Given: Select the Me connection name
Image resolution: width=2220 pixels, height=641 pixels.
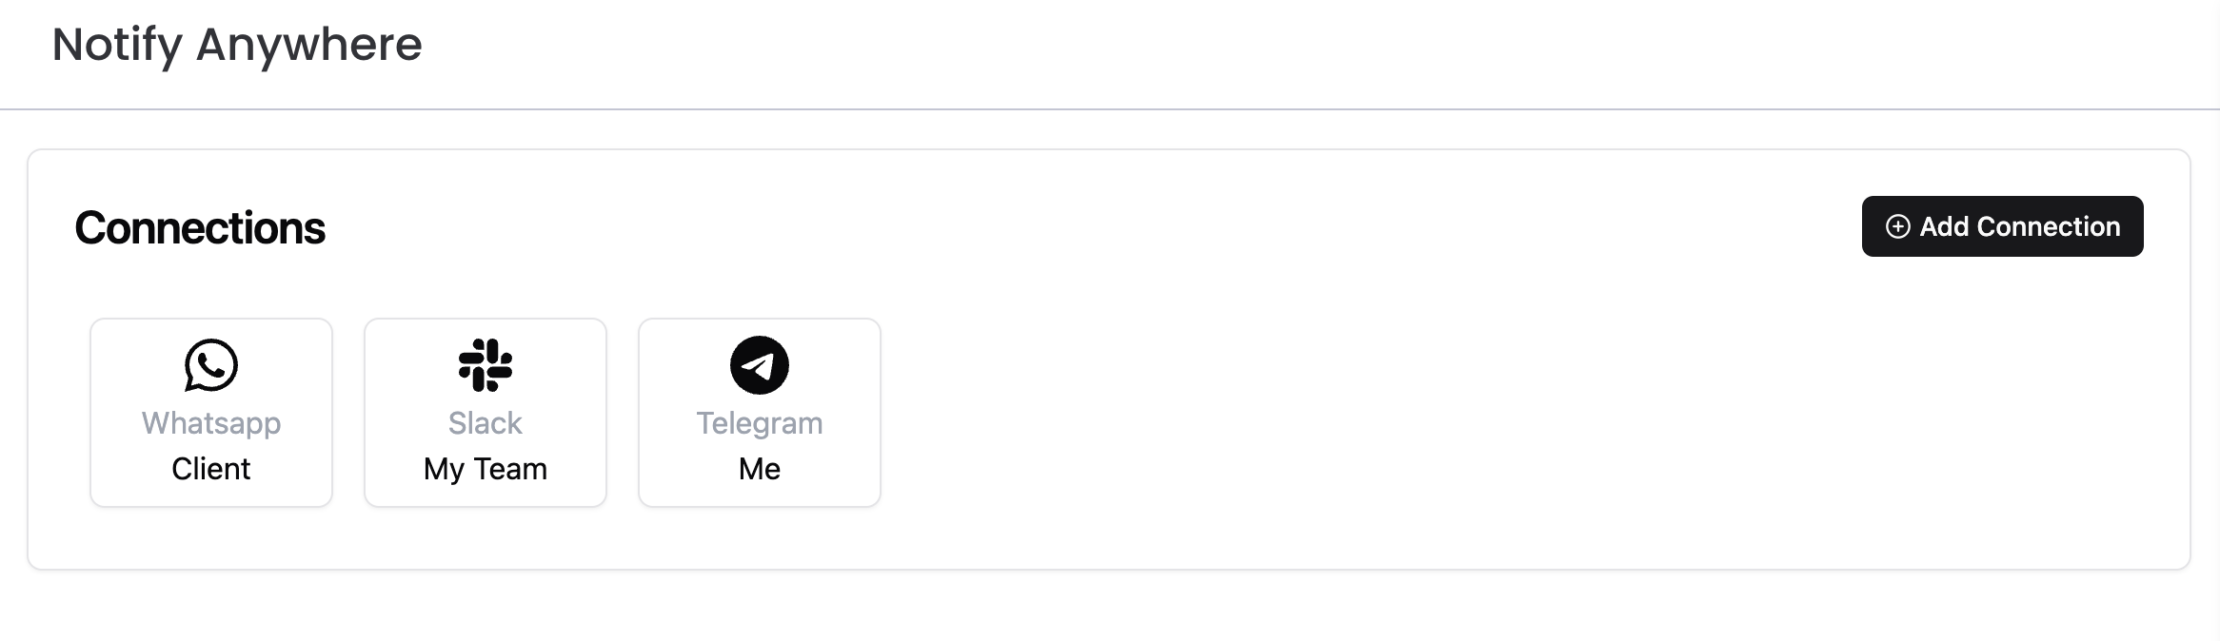Looking at the screenshot, I should pos(760,469).
